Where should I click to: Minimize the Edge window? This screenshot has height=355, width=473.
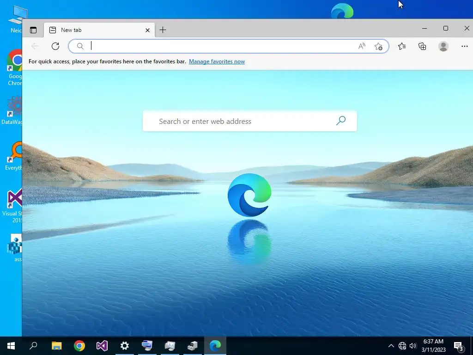point(424,28)
